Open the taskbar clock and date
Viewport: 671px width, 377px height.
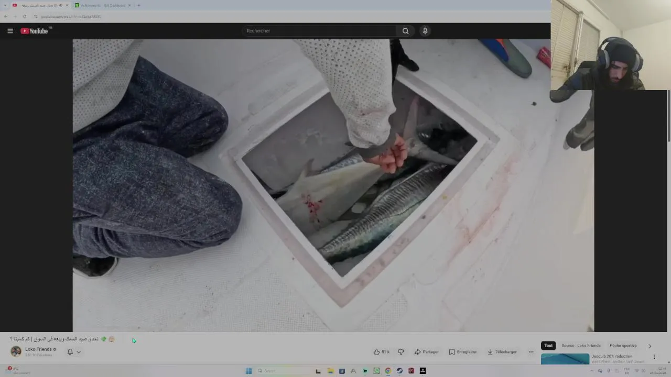(x=658, y=371)
